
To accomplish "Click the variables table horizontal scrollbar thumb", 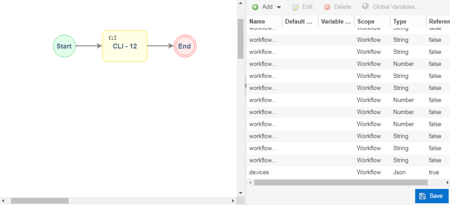I will 341,183.
